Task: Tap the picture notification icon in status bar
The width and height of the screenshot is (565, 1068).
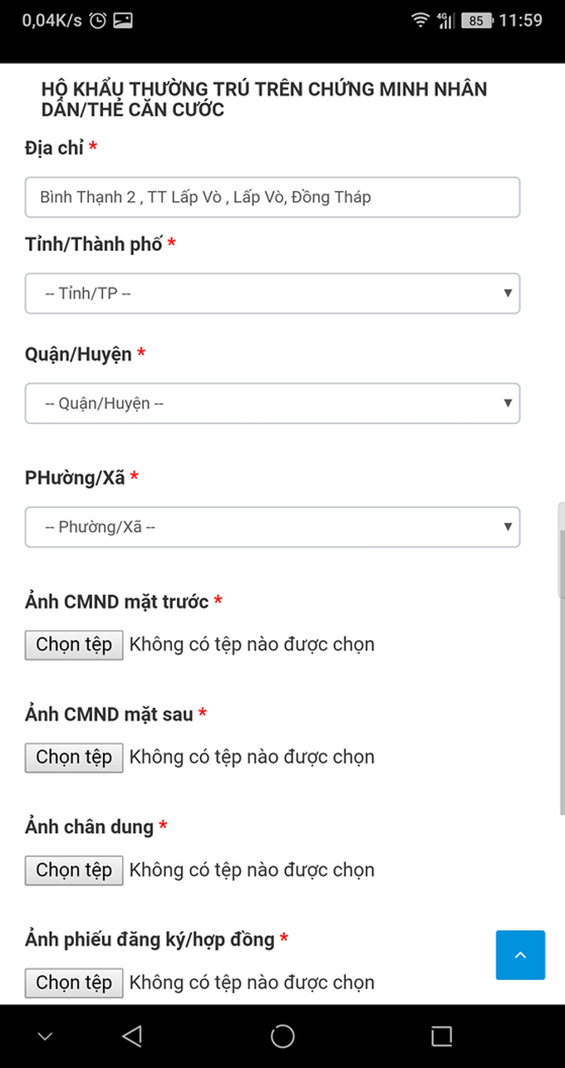Action: click(122, 21)
